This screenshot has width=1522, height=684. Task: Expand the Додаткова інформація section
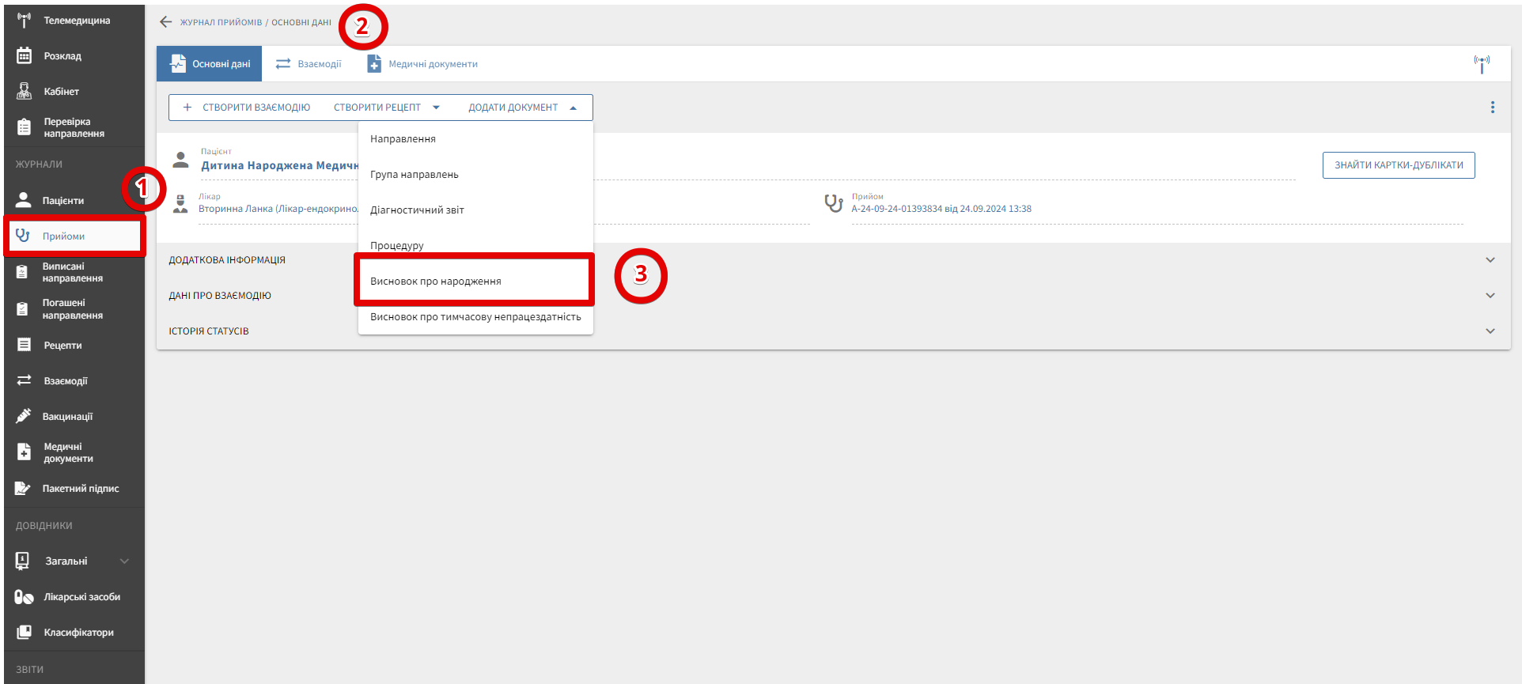pos(1490,260)
